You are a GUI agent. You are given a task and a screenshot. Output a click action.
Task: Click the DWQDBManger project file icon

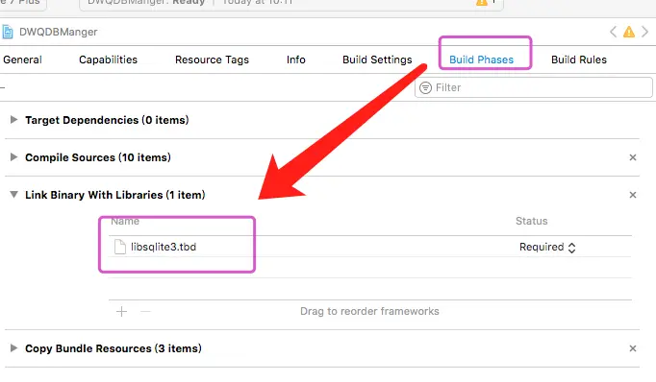click(7, 32)
